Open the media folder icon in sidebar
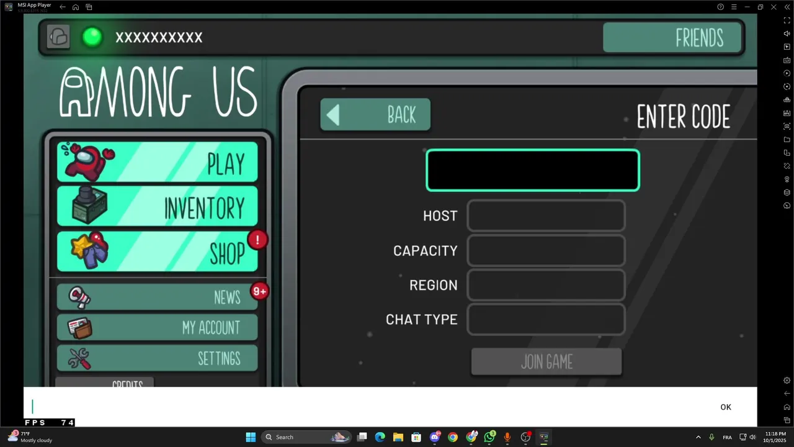The height and width of the screenshot is (447, 794). pyautogui.click(x=787, y=140)
